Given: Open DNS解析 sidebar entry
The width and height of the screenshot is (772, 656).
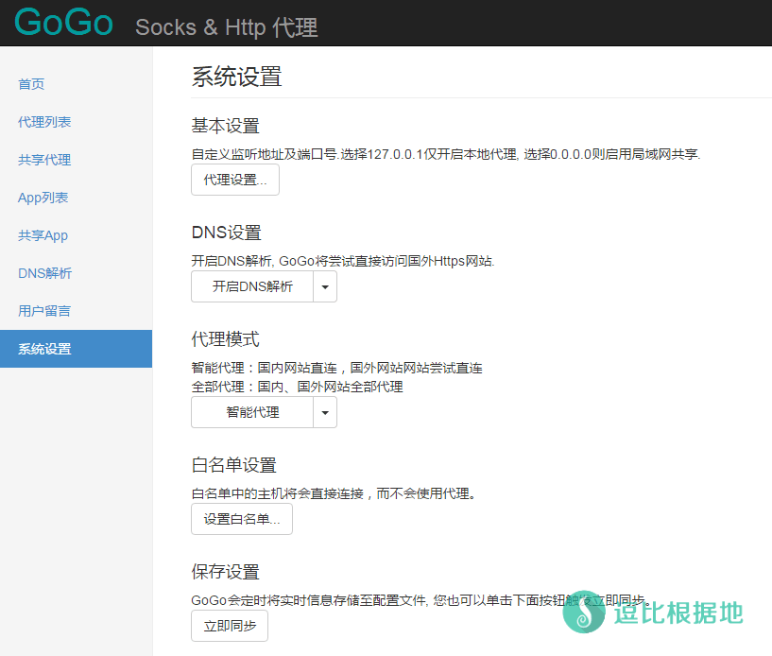Looking at the screenshot, I should 44,273.
